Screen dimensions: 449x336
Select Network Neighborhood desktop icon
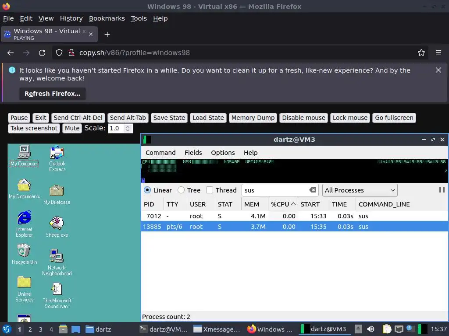[57, 262]
